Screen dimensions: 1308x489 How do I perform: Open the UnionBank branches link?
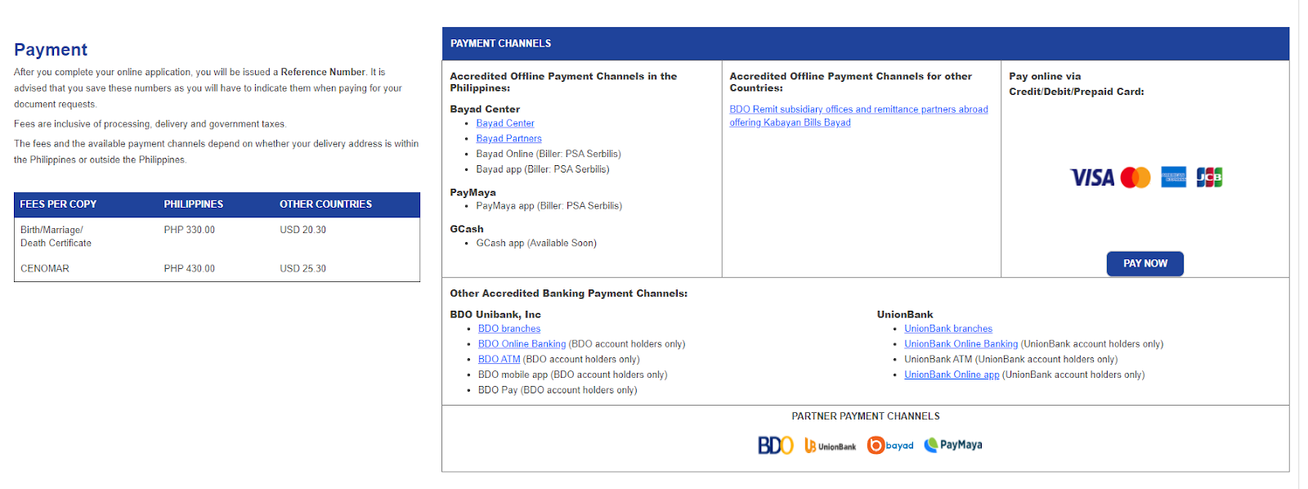pyautogui.click(x=948, y=329)
